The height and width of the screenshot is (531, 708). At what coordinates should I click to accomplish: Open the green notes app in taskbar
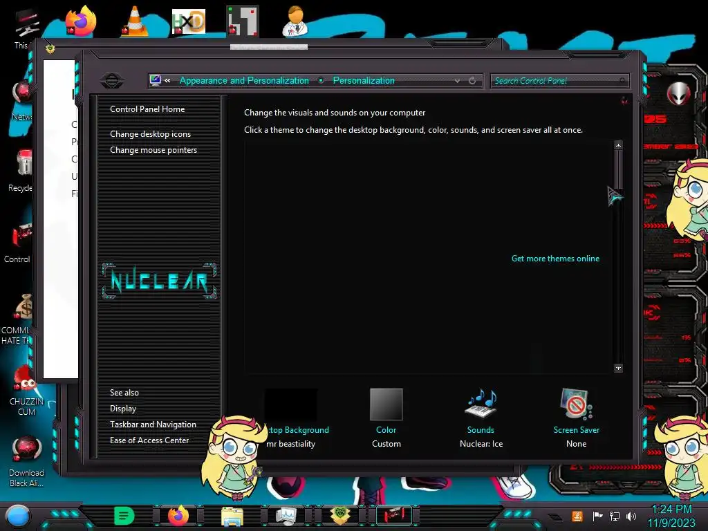[x=124, y=516]
